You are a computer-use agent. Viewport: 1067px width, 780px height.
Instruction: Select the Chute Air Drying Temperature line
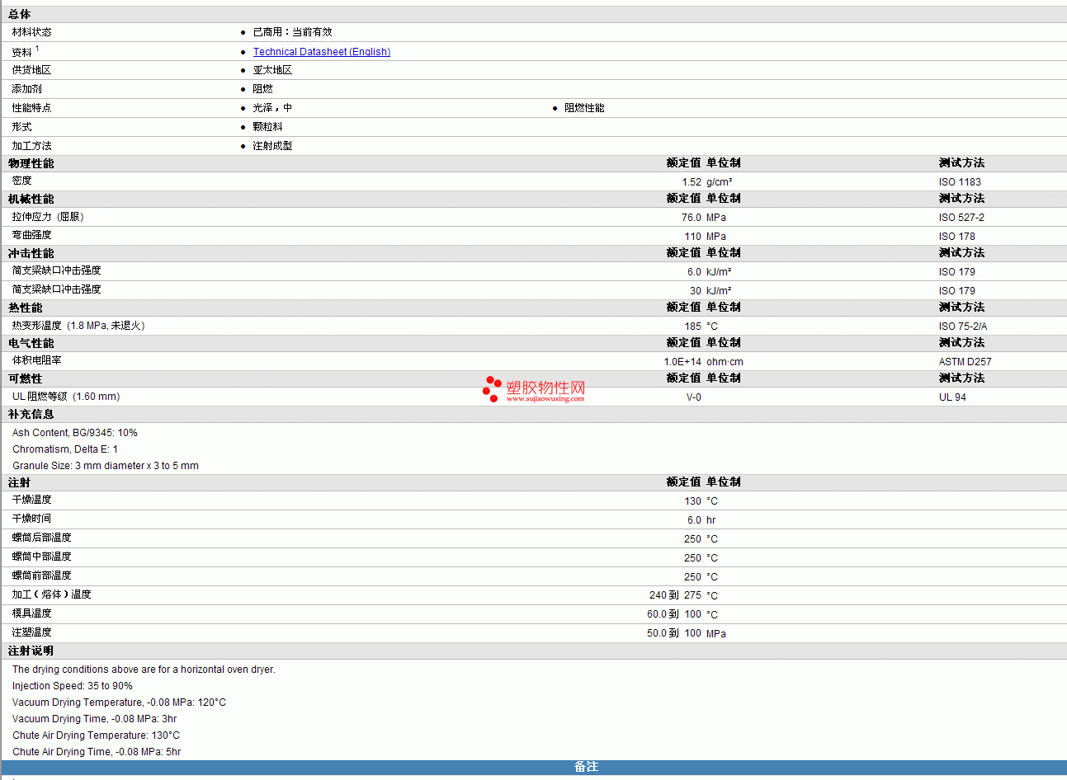click(x=96, y=735)
